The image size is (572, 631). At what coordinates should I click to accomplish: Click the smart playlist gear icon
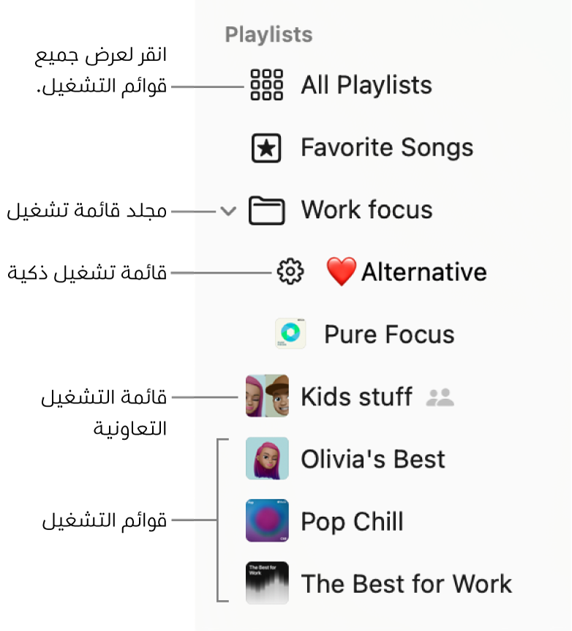pos(290,272)
